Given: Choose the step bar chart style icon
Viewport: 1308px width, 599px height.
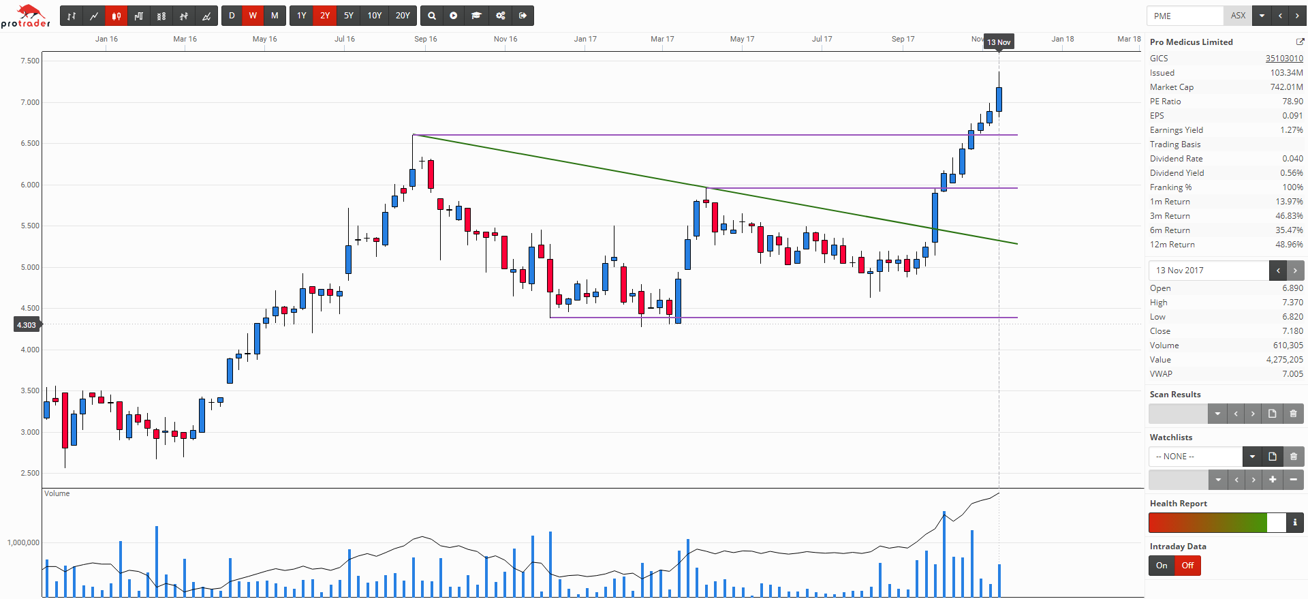Looking at the screenshot, I should point(139,16).
